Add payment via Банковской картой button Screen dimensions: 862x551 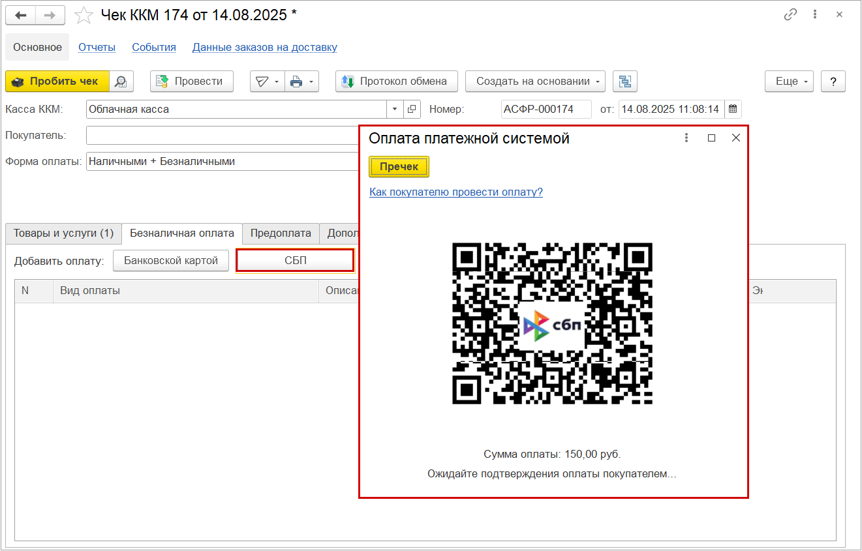(171, 261)
